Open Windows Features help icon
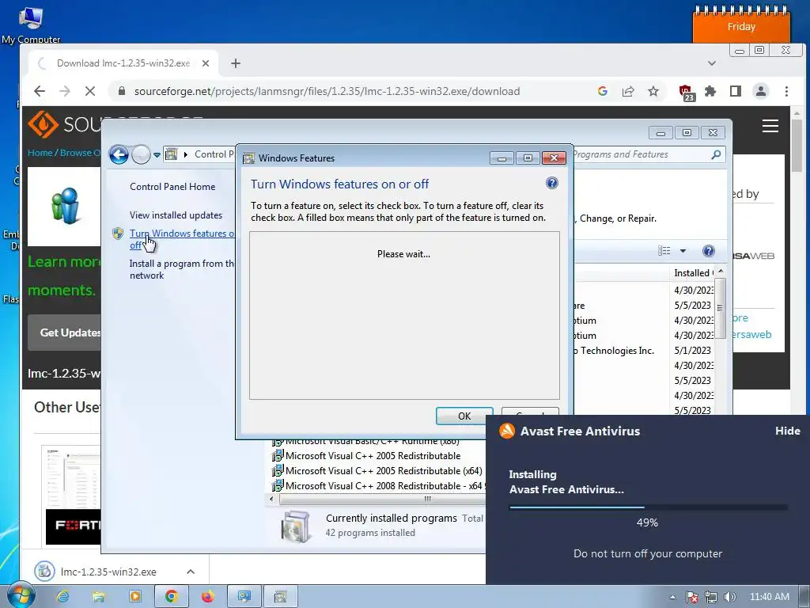 coord(551,183)
